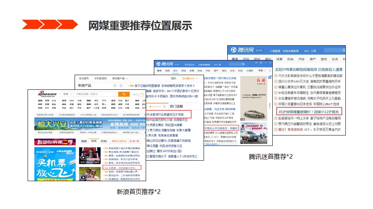This screenshot has width=373, height=209.
Task: Click the orange search magnifier button on Sina
Action: coord(124,94)
